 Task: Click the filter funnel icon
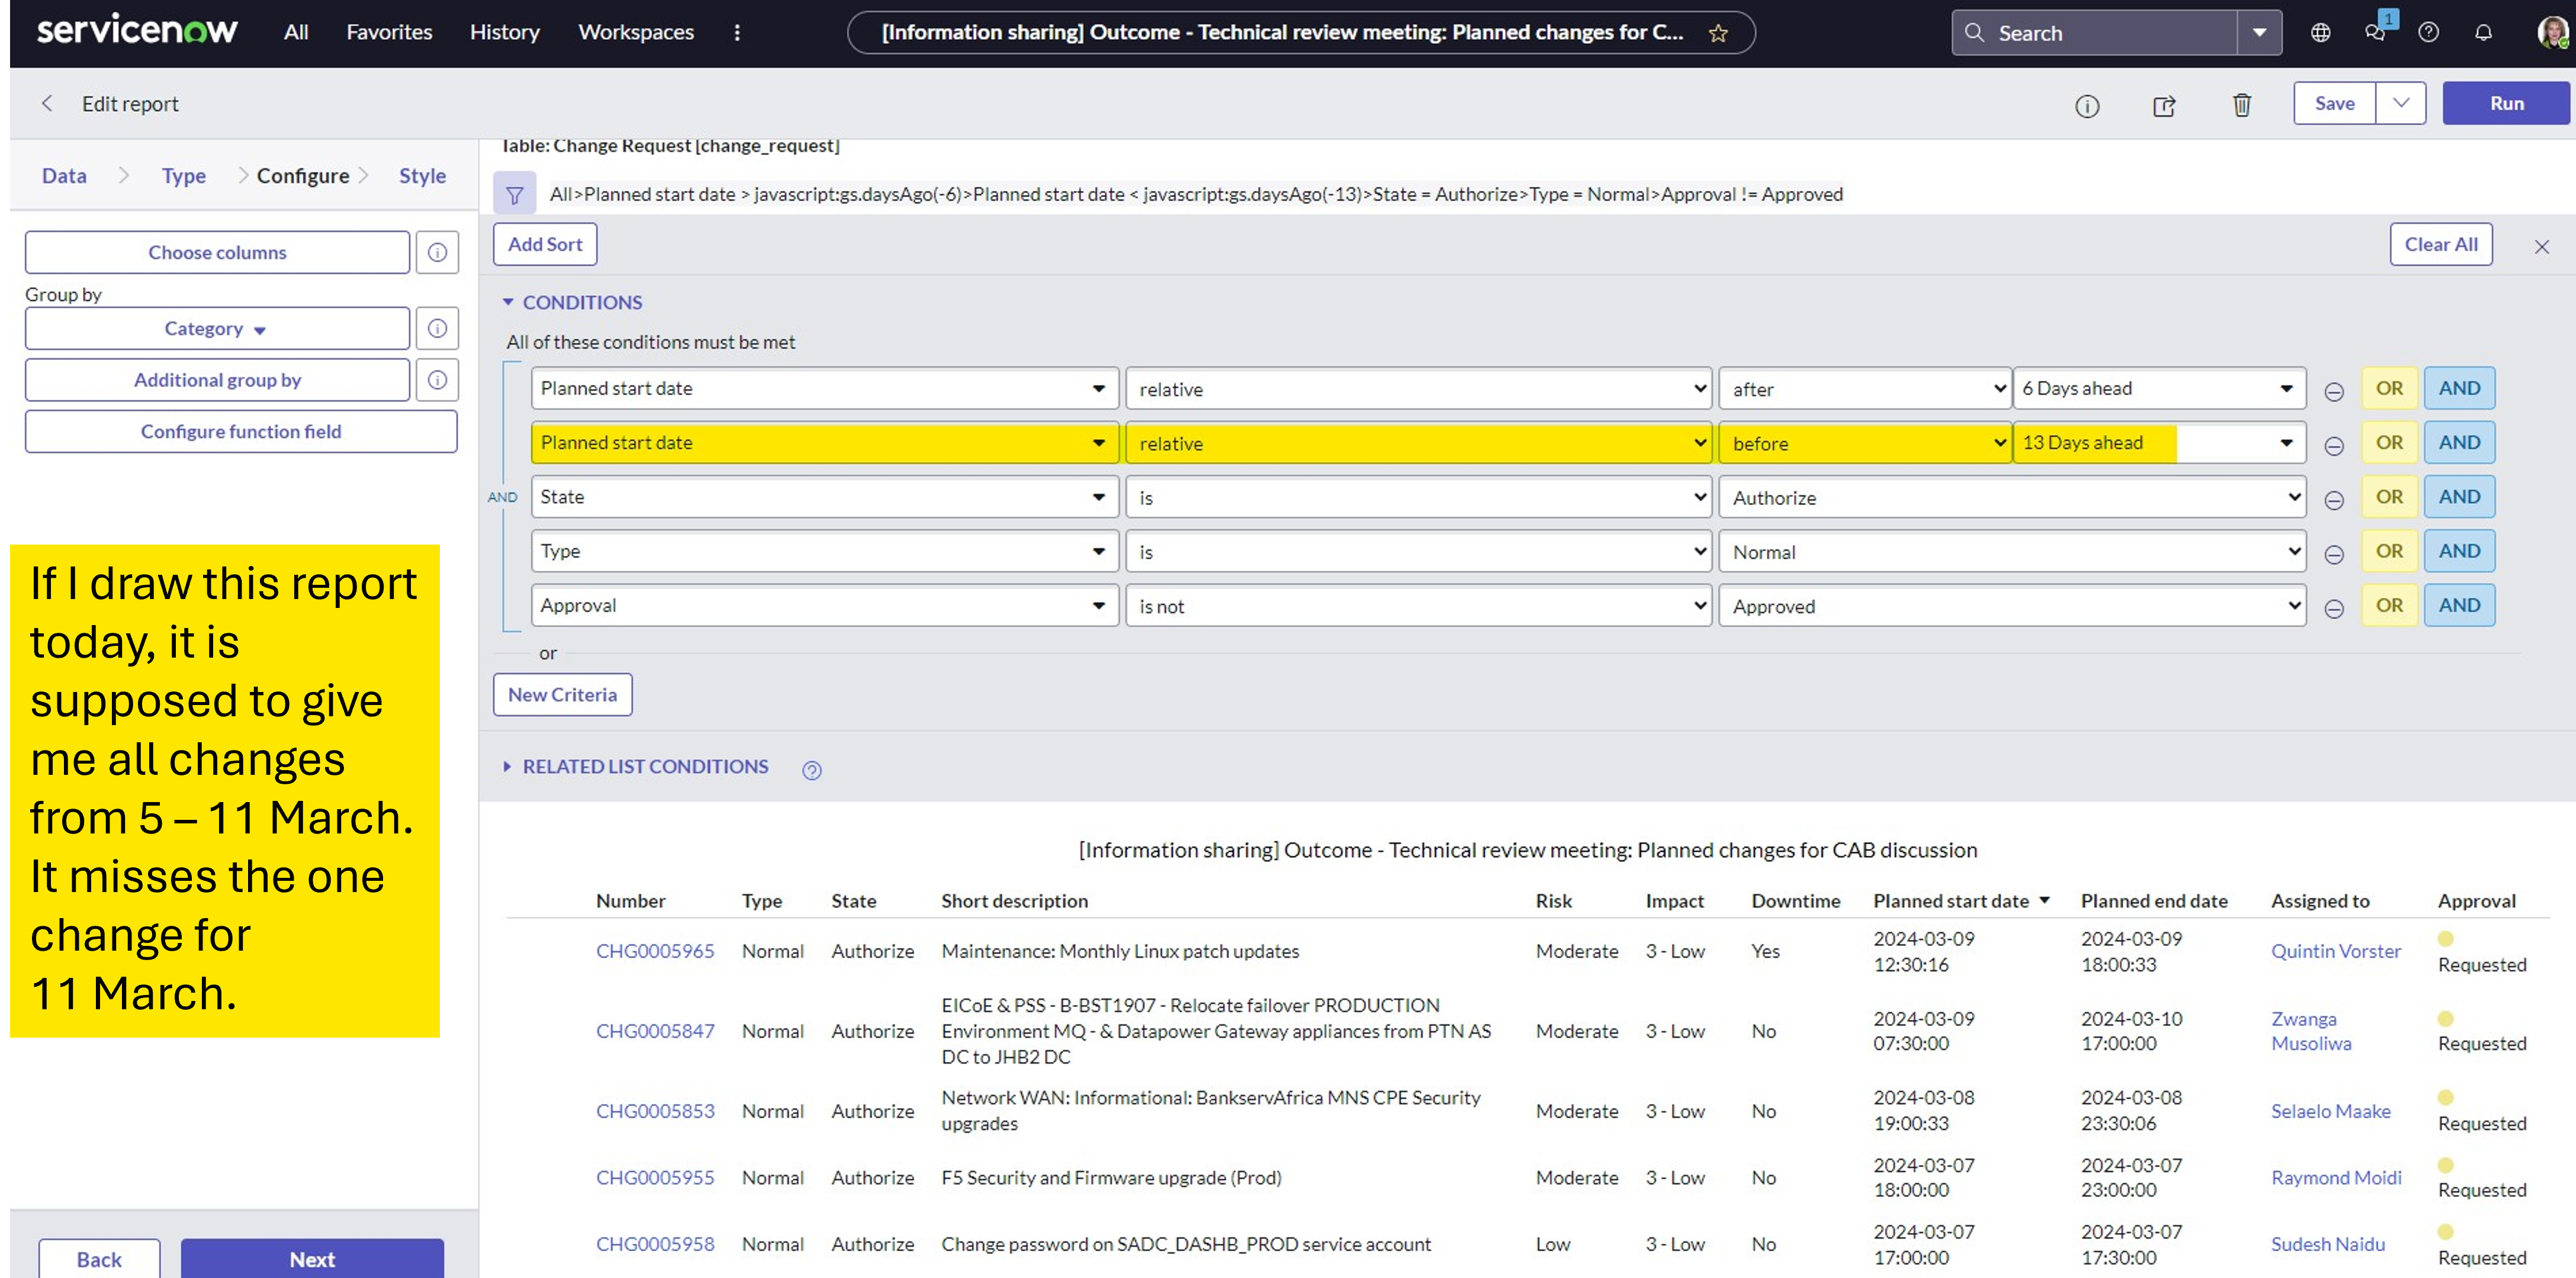click(x=514, y=194)
